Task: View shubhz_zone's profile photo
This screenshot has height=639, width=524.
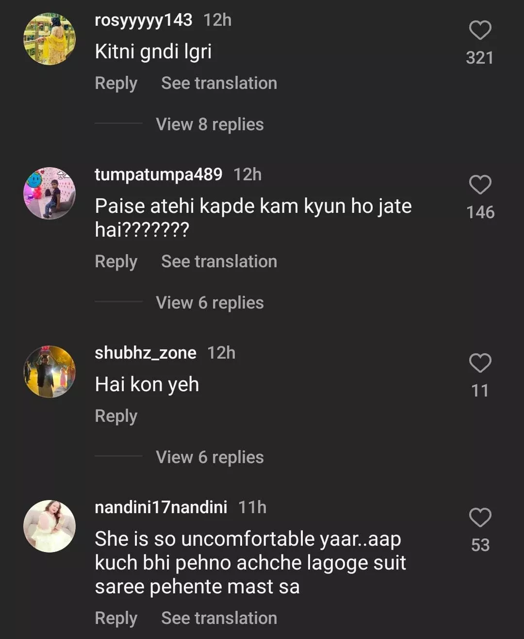Action: tap(49, 372)
